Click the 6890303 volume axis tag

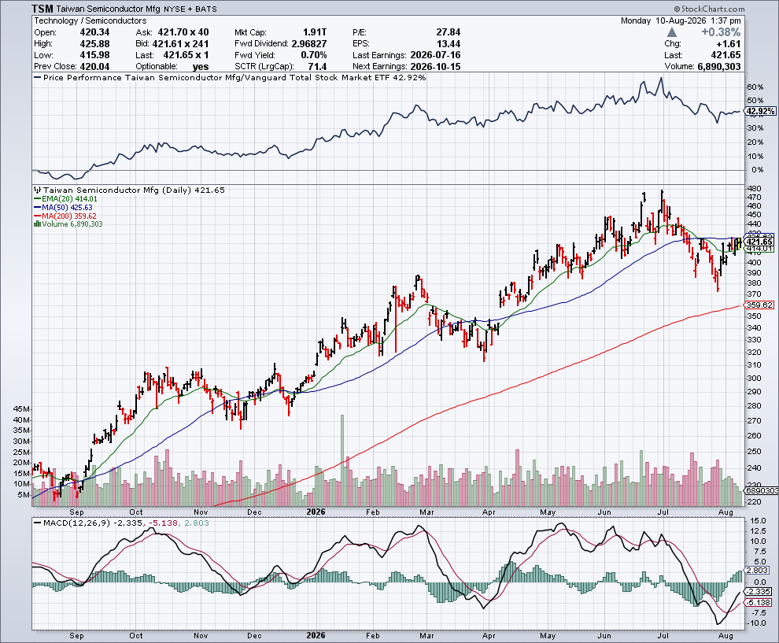(762, 490)
